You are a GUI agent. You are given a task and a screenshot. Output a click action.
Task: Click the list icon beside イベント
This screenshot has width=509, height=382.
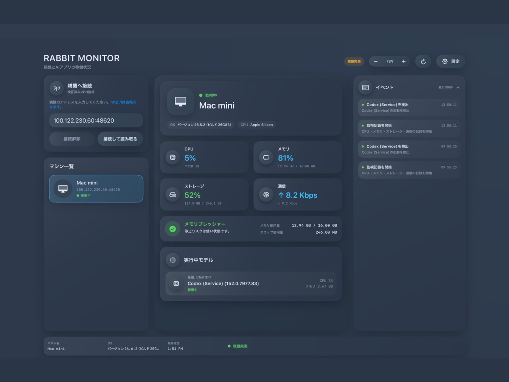click(x=365, y=88)
